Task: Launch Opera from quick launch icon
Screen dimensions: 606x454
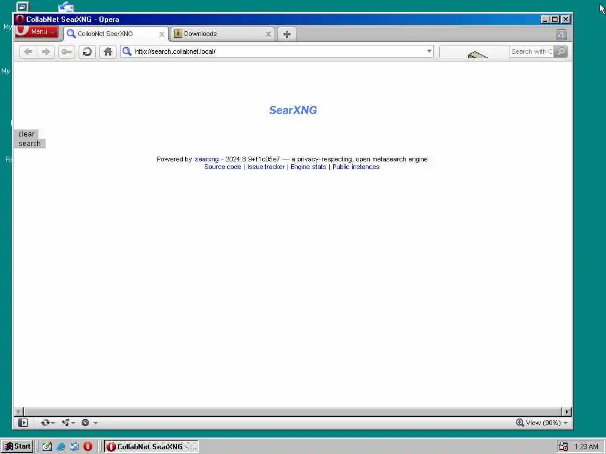Action: pyautogui.click(x=88, y=447)
